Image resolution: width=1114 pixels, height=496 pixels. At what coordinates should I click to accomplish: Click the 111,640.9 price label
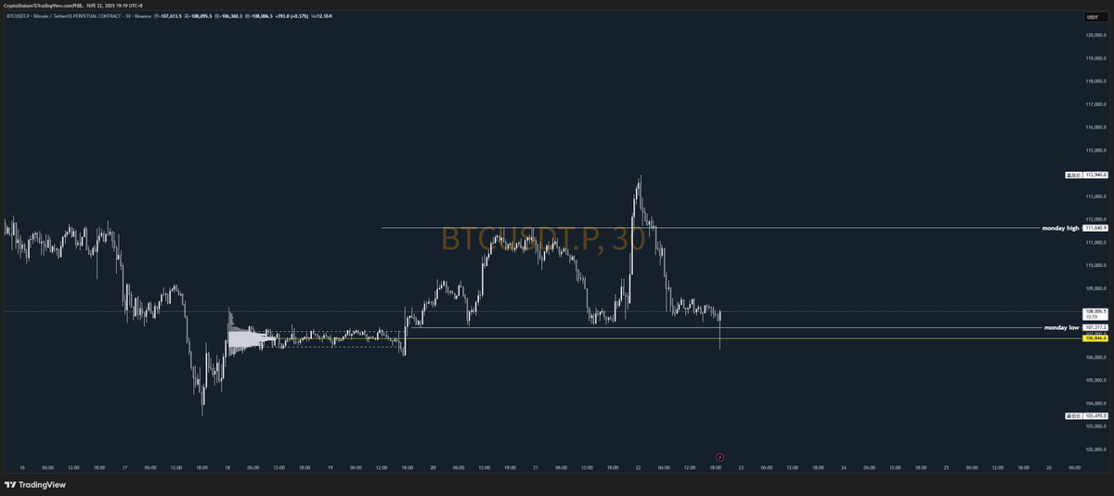point(1096,228)
